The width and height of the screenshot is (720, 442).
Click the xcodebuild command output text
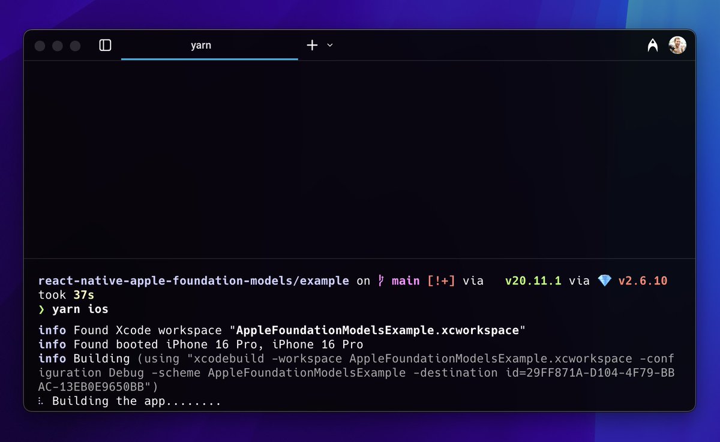click(356, 372)
